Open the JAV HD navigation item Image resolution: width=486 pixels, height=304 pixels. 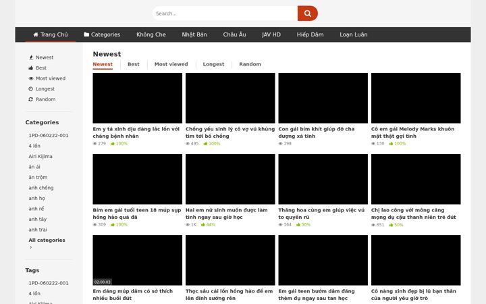271,34
